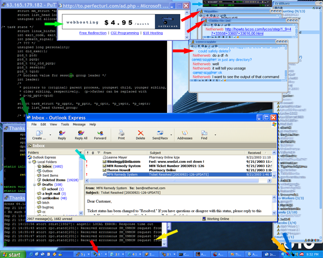Open the Leanne Mayer Pharmacy Online kzje message
Image resolution: width=323 pixels, height=258 pixels.
point(179,157)
